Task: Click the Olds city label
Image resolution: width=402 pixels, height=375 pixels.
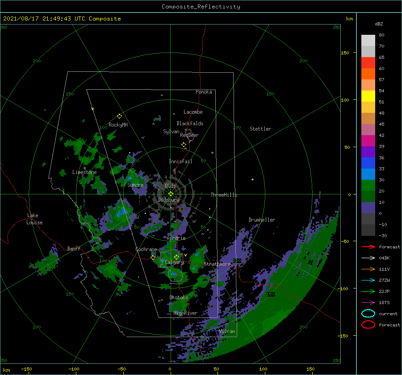Action: [x=170, y=185]
